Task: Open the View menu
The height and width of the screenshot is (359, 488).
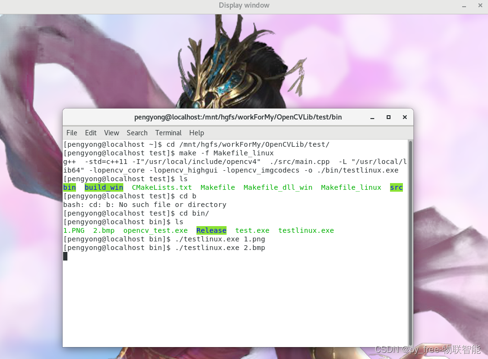Action: click(111, 133)
